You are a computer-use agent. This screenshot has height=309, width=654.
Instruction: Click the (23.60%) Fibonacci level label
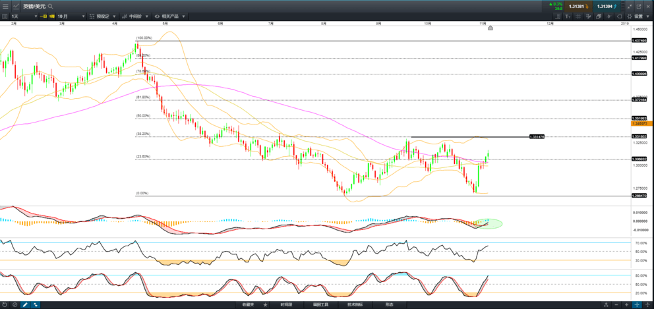coord(142,157)
